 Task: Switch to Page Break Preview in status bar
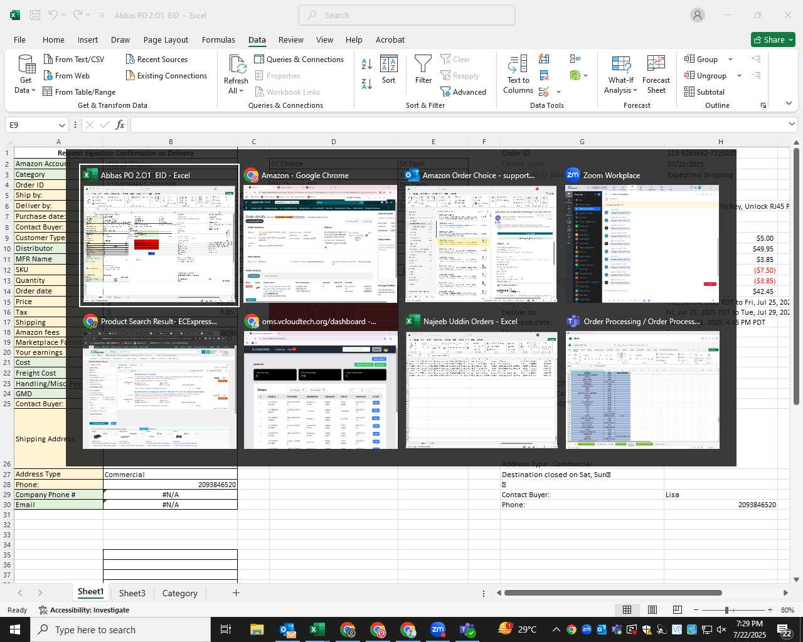677,610
